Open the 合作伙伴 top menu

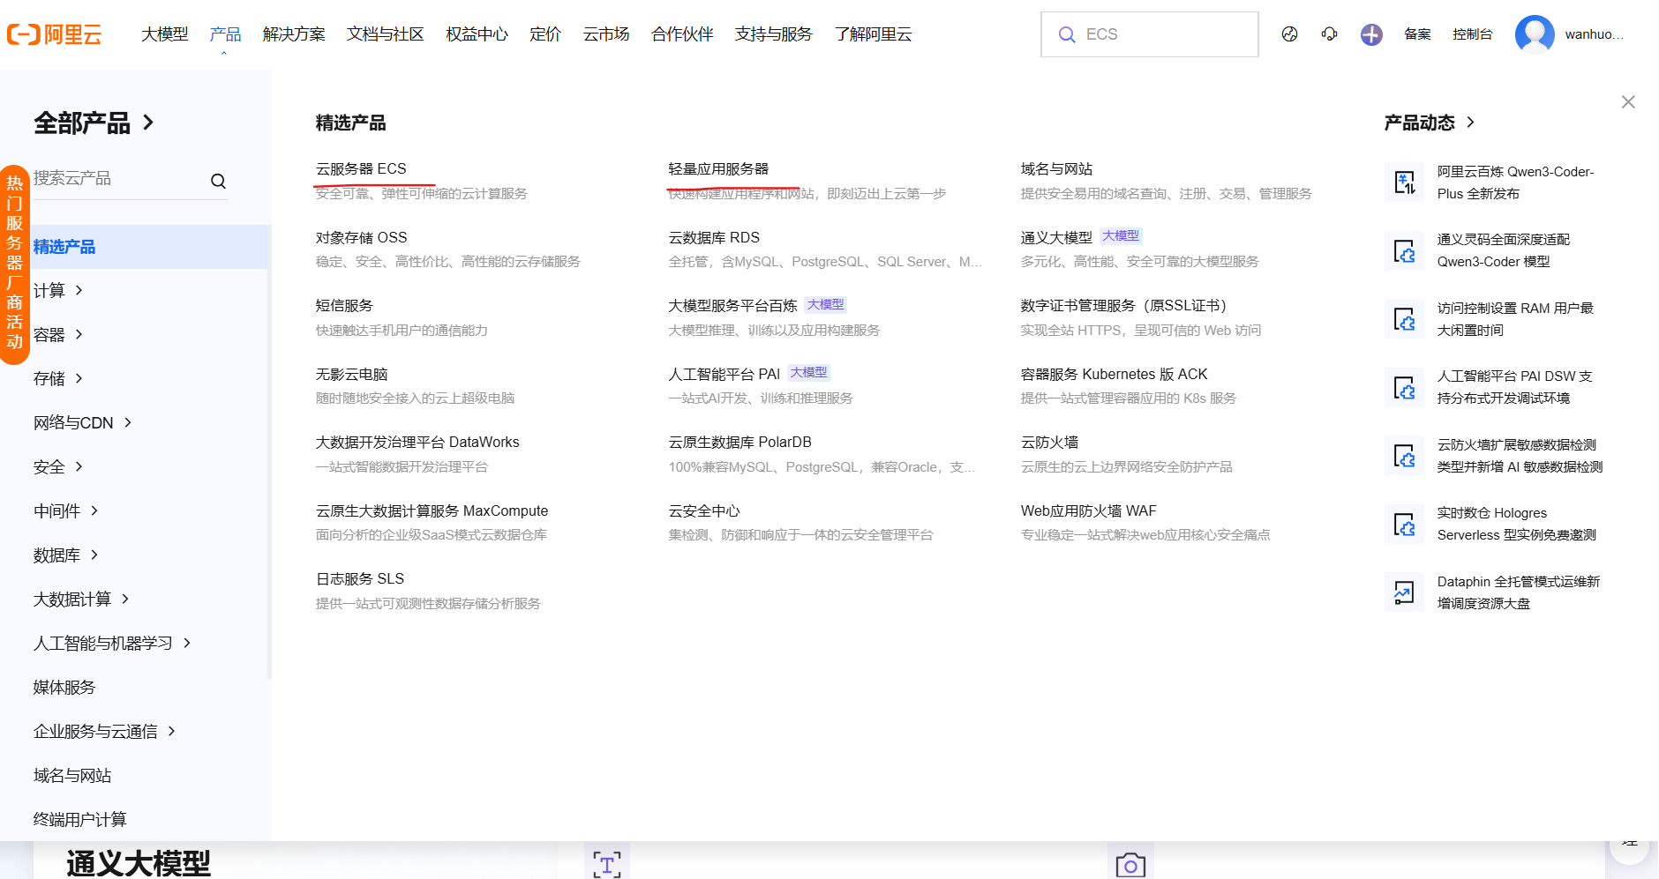682,34
